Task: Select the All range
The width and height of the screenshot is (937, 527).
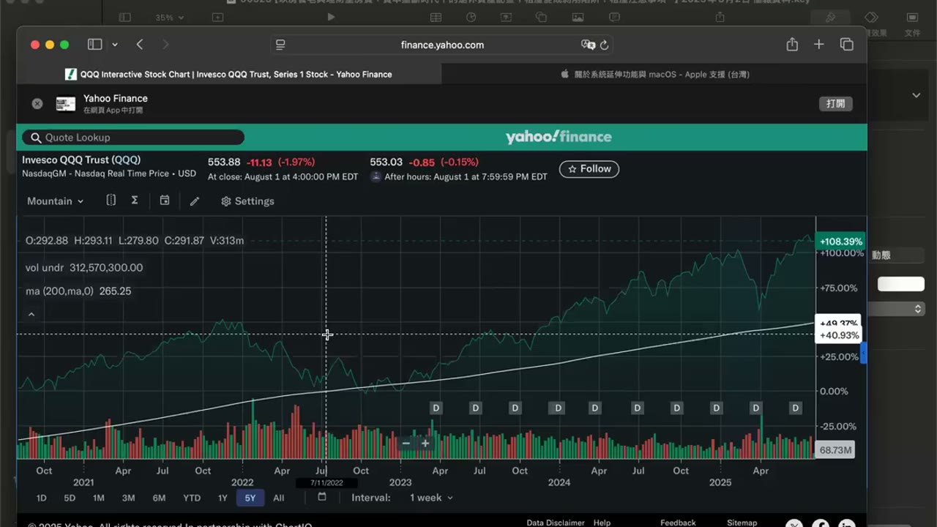Action: click(279, 498)
